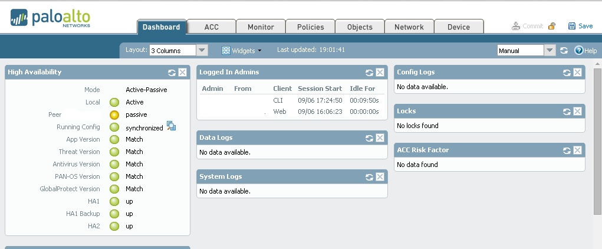
Task: Click the 09/06 17:24:50 session start time
Action: coord(320,100)
